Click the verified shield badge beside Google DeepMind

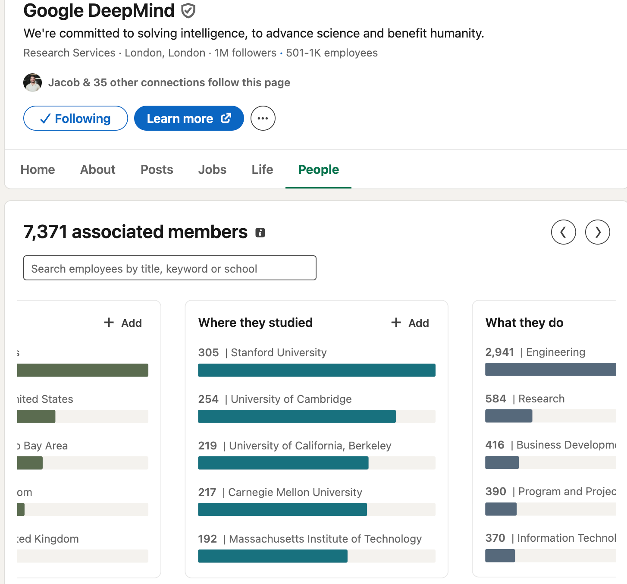point(188,11)
